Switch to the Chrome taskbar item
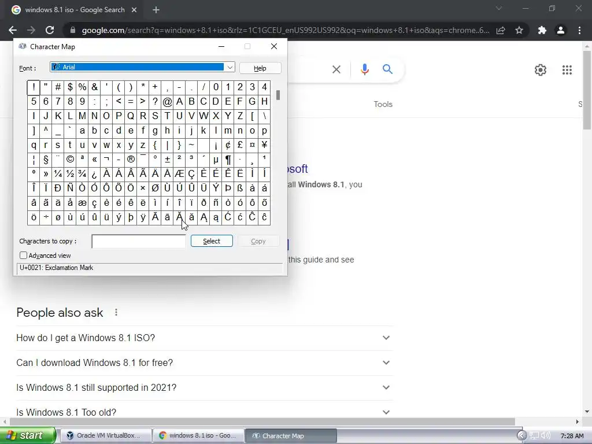This screenshot has height=444, width=592. 198,436
